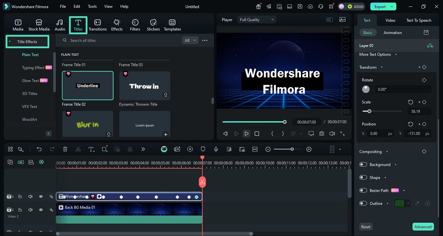The width and height of the screenshot is (443, 236).
Task: Collapse the Transform section
Action: point(382,67)
